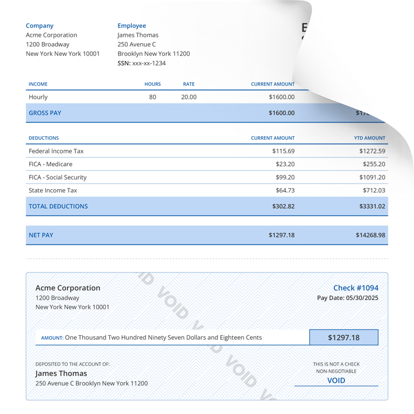Click Brooklyn New York 11200 under Employee
414x414 pixels.
click(x=154, y=53)
